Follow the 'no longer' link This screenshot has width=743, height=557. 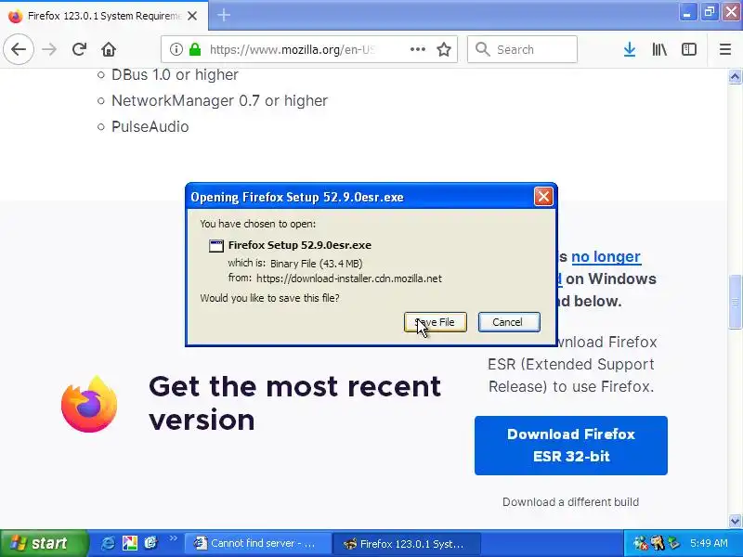coord(606,257)
